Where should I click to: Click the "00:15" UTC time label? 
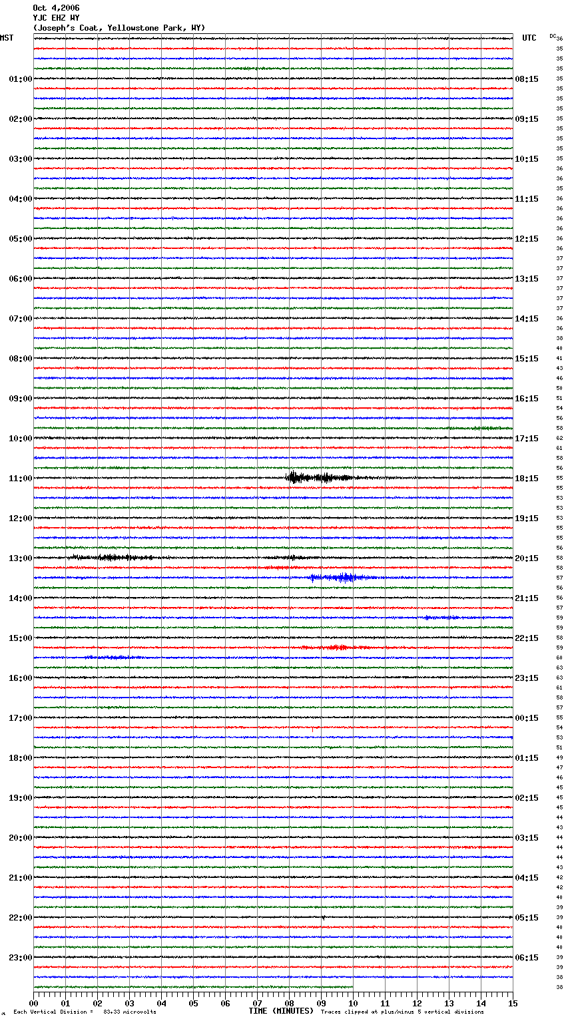pos(527,718)
